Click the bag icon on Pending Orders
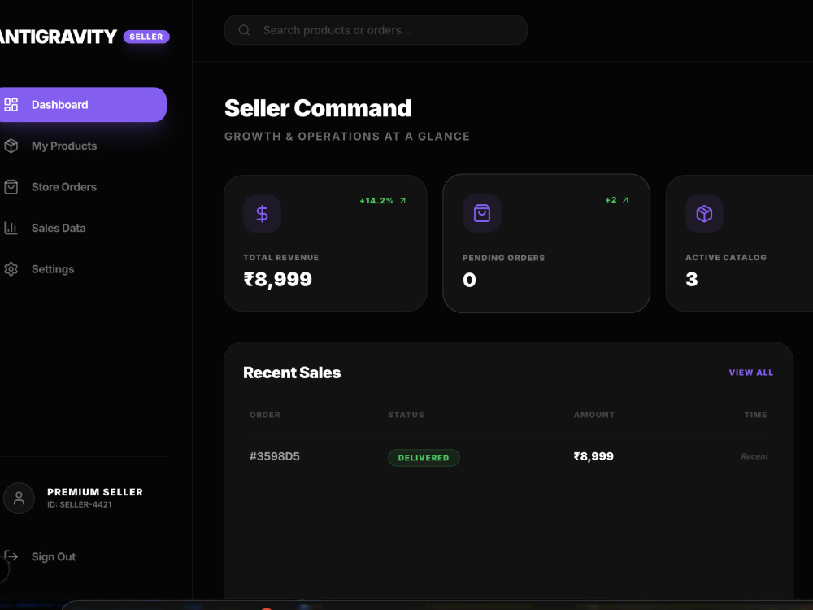This screenshot has width=813, height=610. (481, 213)
